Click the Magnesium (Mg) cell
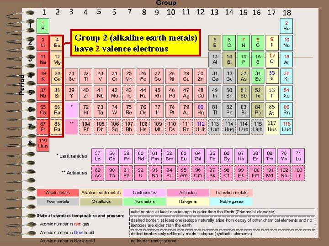Image resolution: width=329 pixels, height=246 pixels. pyautogui.click(x=57, y=59)
